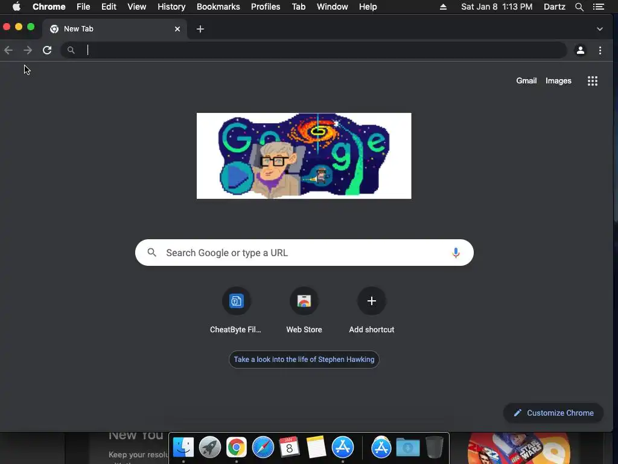Screen dimensions: 618x464
Task: Open Spotlight search in menu bar
Action: click(x=579, y=7)
